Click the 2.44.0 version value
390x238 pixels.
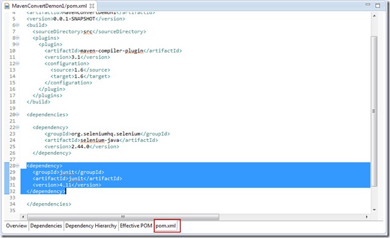point(80,147)
